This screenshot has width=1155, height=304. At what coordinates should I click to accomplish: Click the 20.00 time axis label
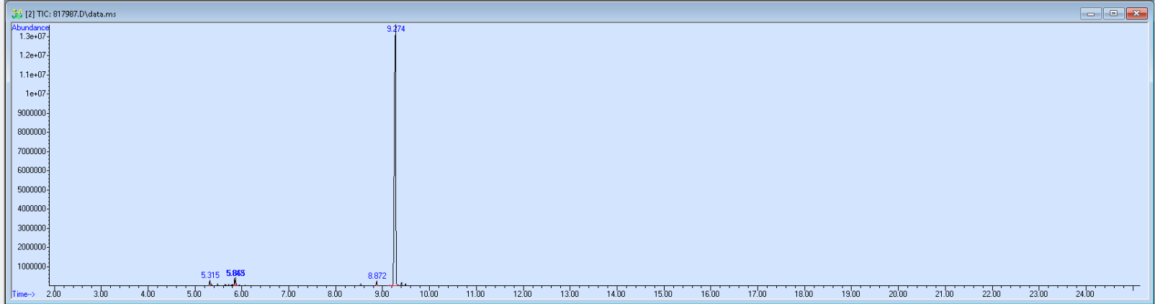coord(898,294)
